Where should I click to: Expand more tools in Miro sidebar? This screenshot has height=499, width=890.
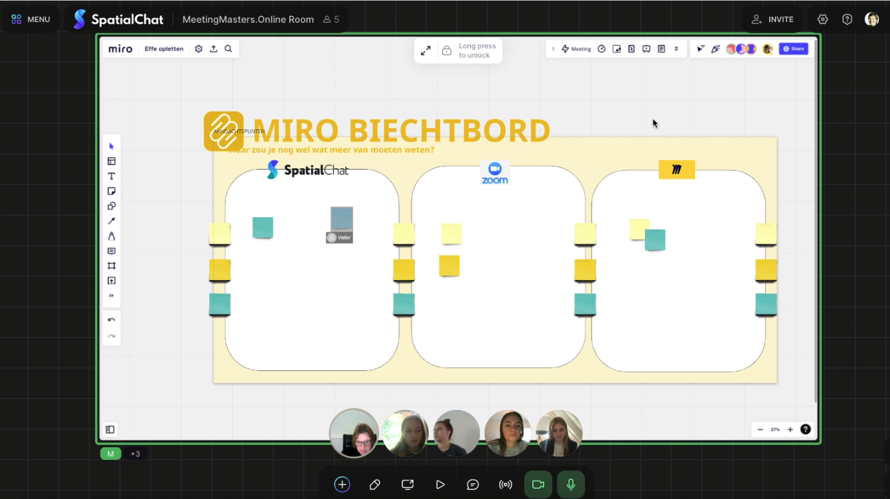click(111, 296)
